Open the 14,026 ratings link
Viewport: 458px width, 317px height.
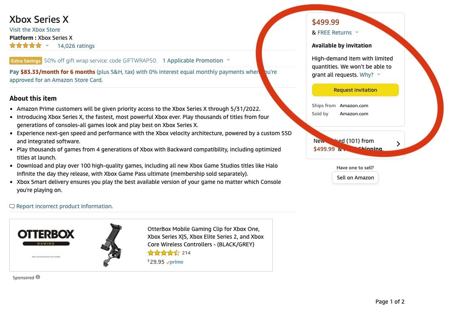(x=76, y=46)
